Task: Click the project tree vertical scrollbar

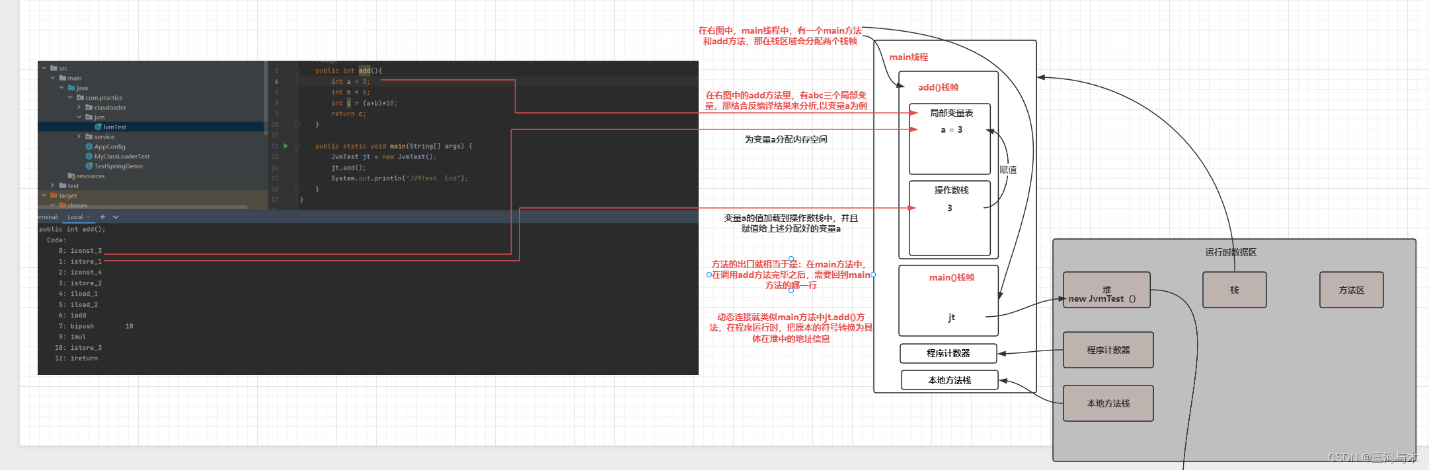Action: (266, 99)
